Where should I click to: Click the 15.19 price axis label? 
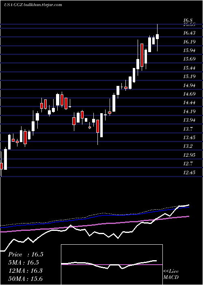point(189,77)
